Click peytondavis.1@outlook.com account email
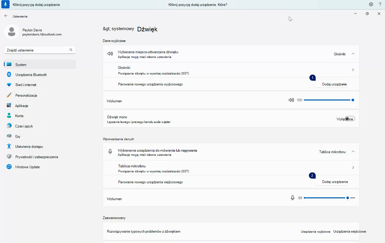Viewport: 385px width, 243px height. click(x=42, y=34)
